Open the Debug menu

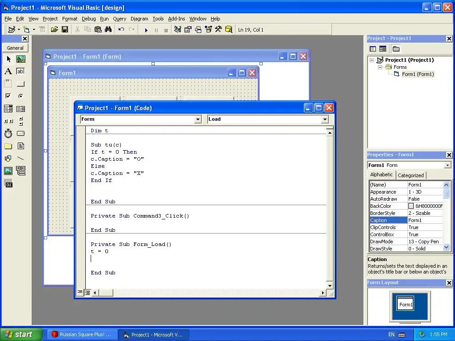pyautogui.click(x=88, y=19)
